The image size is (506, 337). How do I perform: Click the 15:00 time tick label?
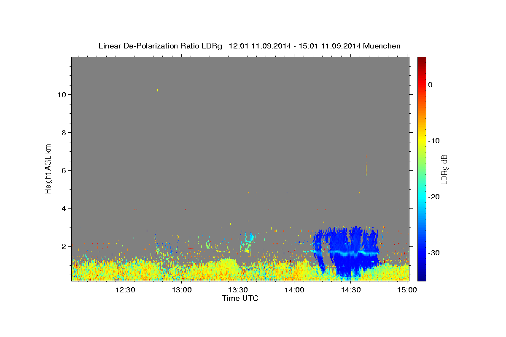tap(406, 290)
